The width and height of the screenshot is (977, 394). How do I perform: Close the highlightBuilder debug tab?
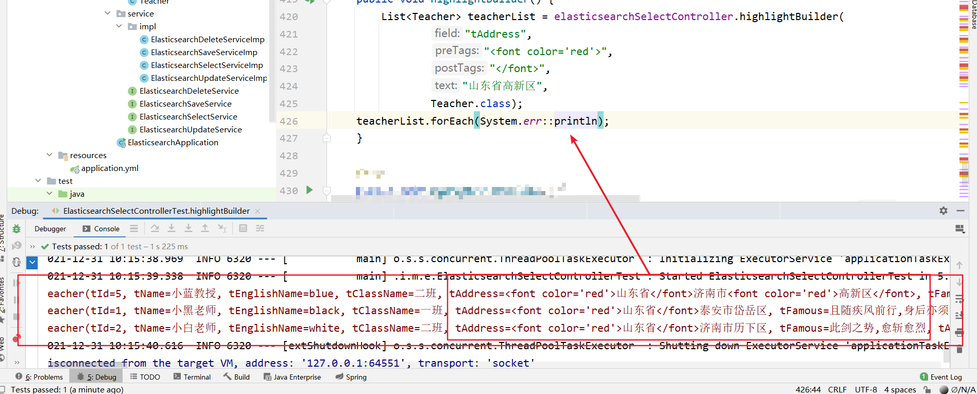258,211
